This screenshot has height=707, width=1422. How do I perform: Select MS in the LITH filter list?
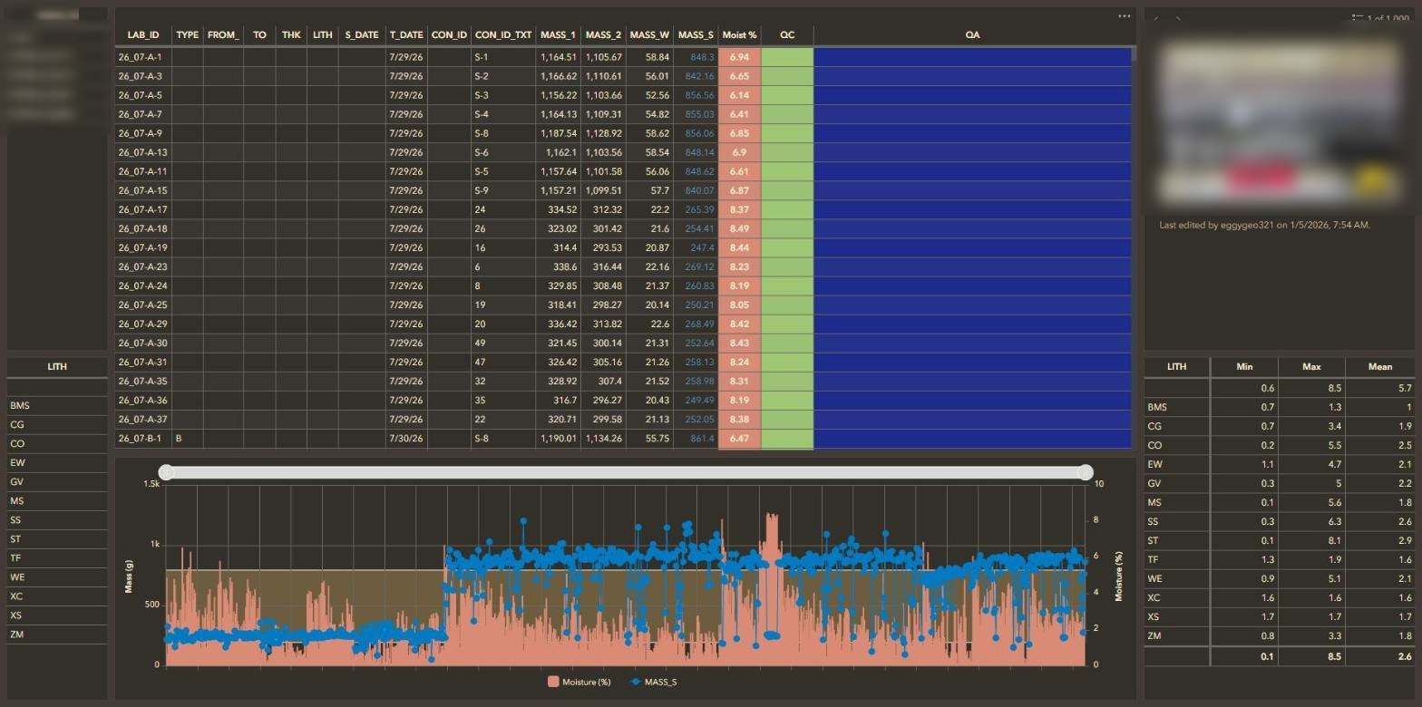click(57, 501)
